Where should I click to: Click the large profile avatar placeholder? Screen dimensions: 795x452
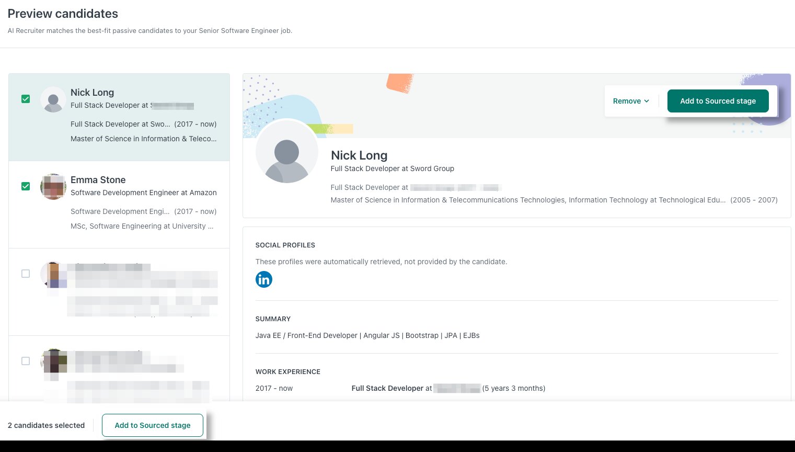[x=286, y=152]
